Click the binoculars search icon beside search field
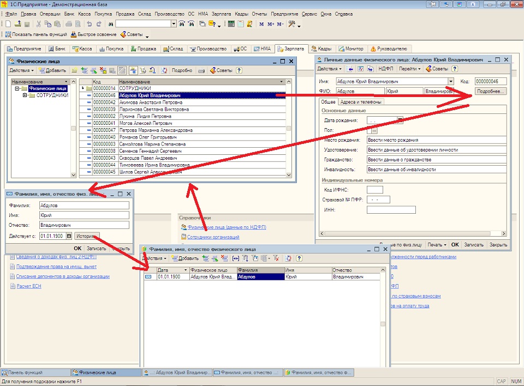Screen dimensions: 524x386 click(111, 24)
